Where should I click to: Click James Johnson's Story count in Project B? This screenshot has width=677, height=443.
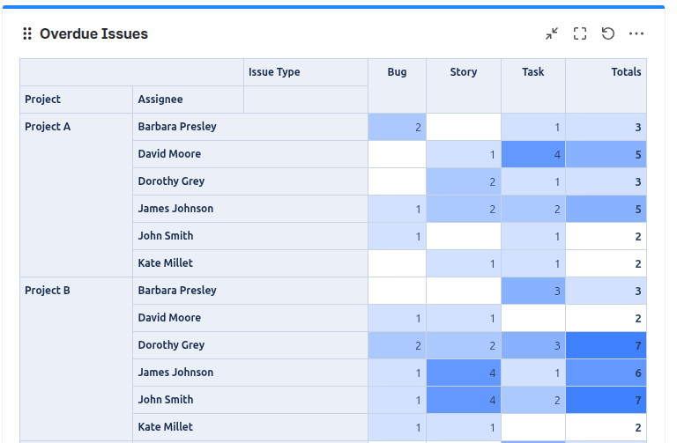[464, 373]
